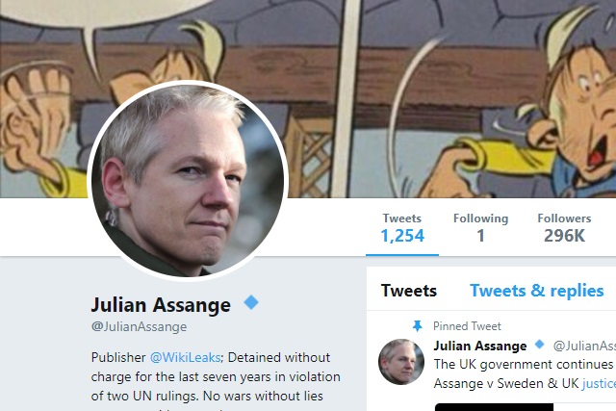The height and width of the screenshot is (411, 616).
Task: Open the dark media preview below the pinned tweet
Action: point(494,406)
